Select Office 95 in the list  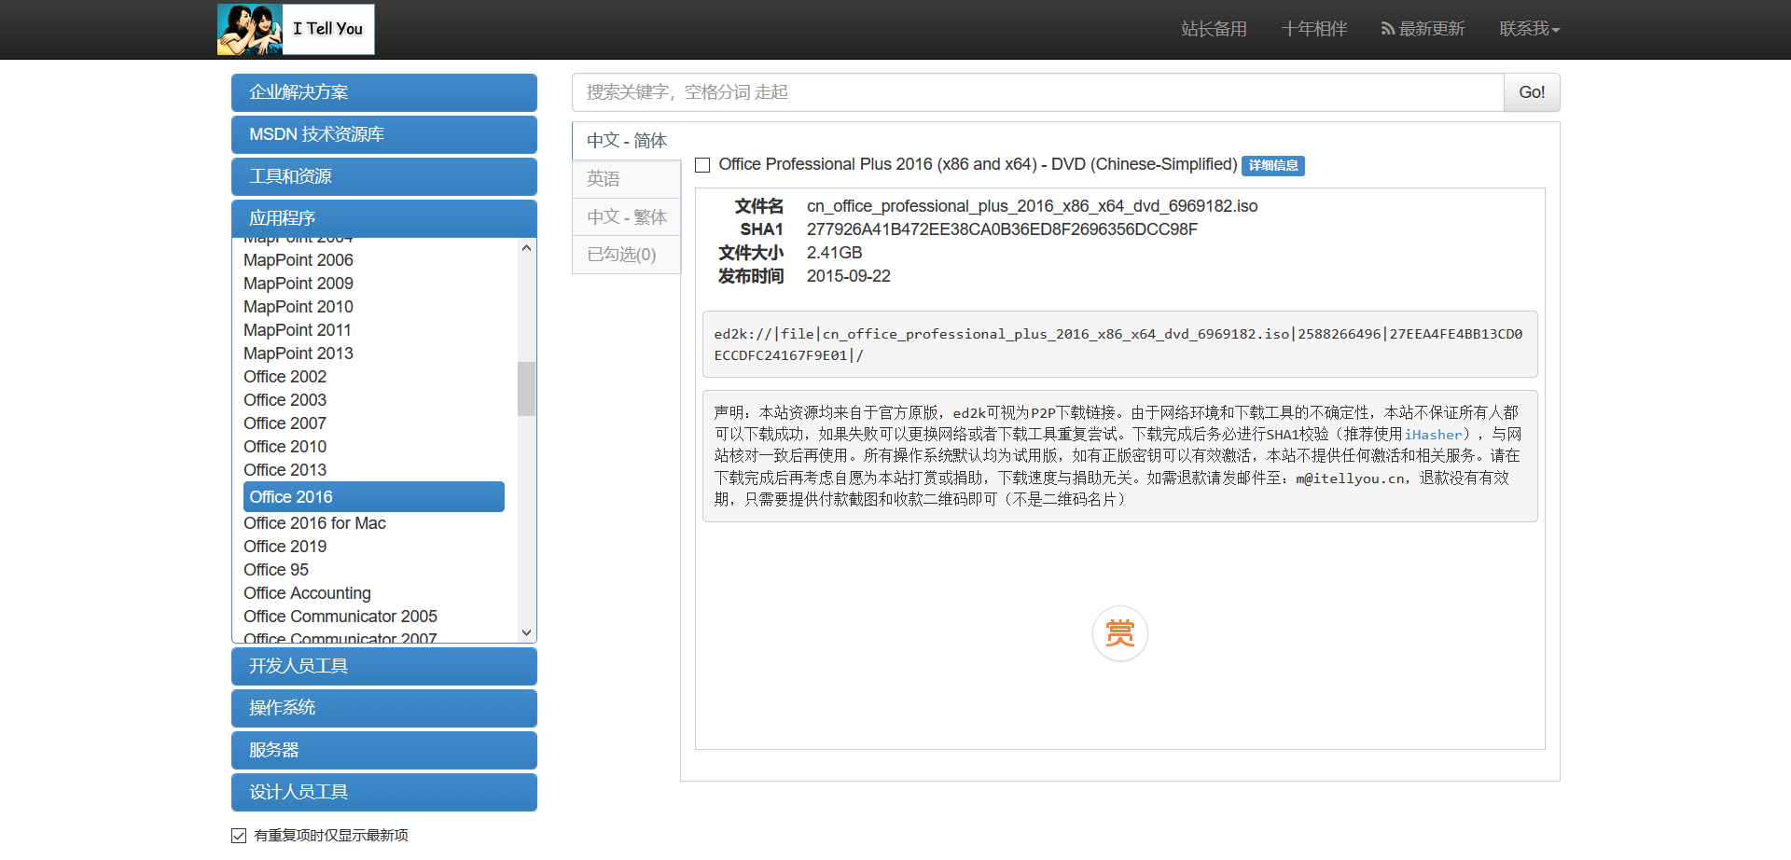pos(276,570)
